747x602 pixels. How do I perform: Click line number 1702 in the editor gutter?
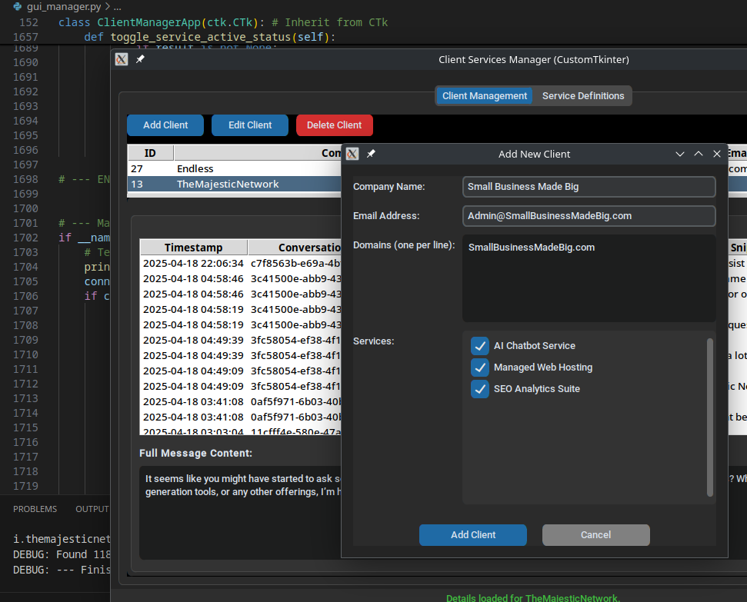coord(25,238)
